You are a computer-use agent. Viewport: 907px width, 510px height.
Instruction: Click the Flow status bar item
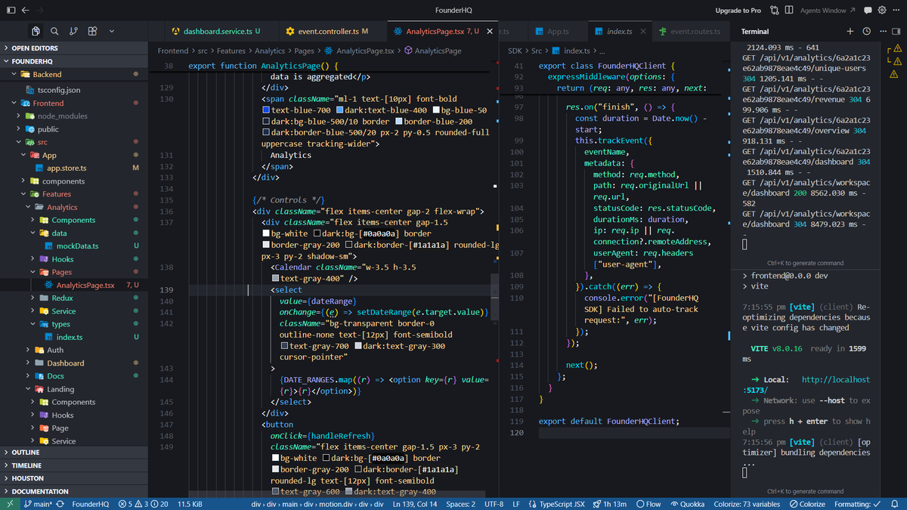tap(649, 504)
